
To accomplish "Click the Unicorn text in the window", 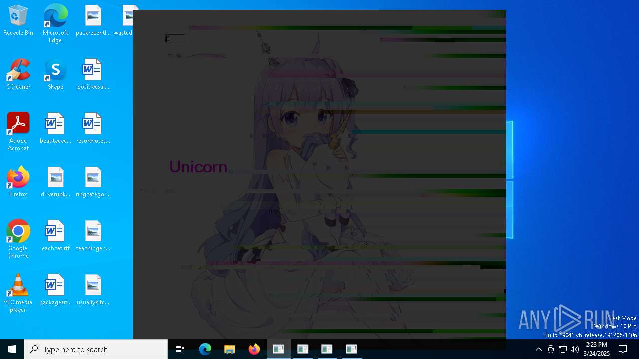I will tap(198, 167).
